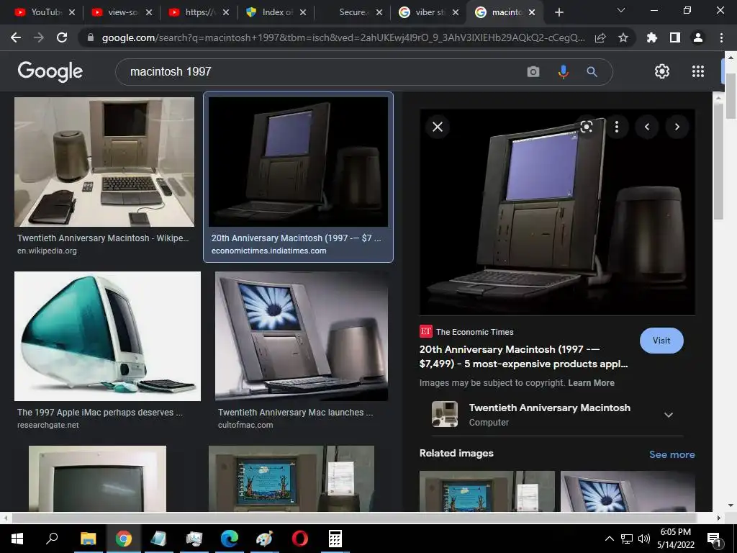This screenshot has width=737, height=553.
Task: Switch to the first YouTube tab
Action: [x=44, y=12]
